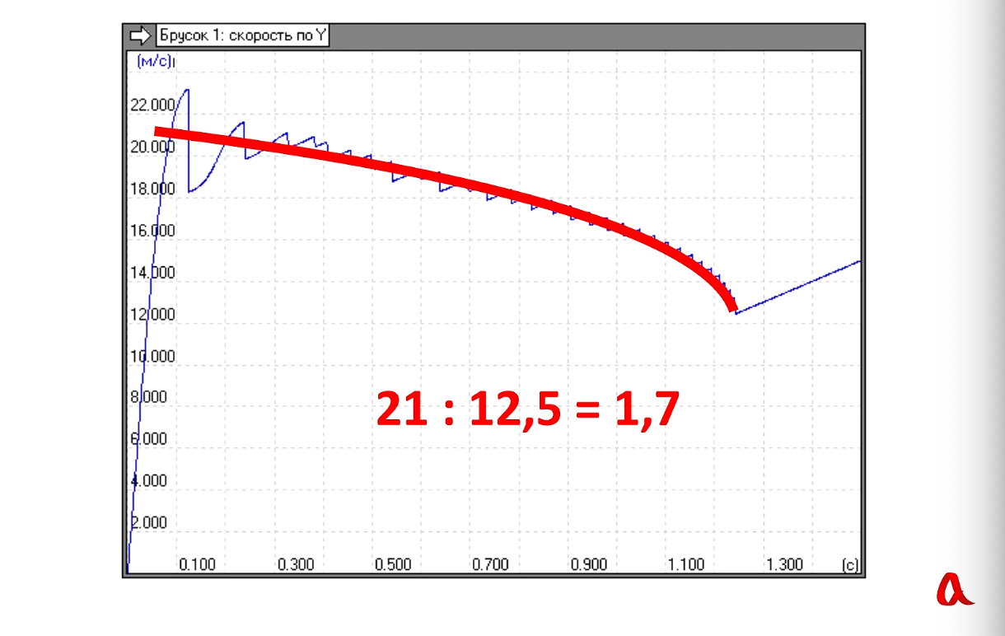Select the 1.100 time axis label
This screenshot has width=1005, height=636.
(x=686, y=564)
